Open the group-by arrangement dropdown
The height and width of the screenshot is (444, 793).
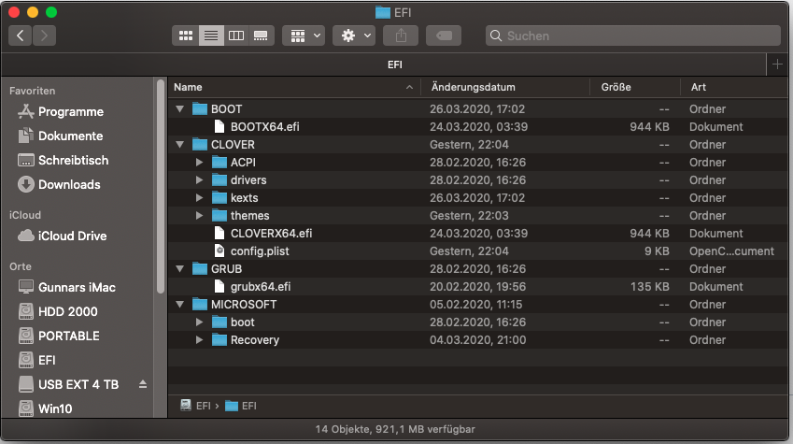coord(304,36)
